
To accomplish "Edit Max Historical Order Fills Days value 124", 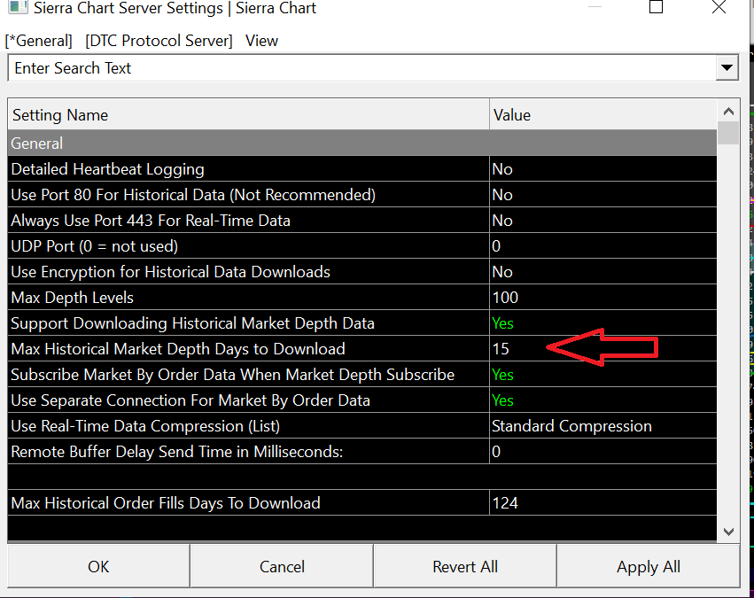I will tap(603, 503).
